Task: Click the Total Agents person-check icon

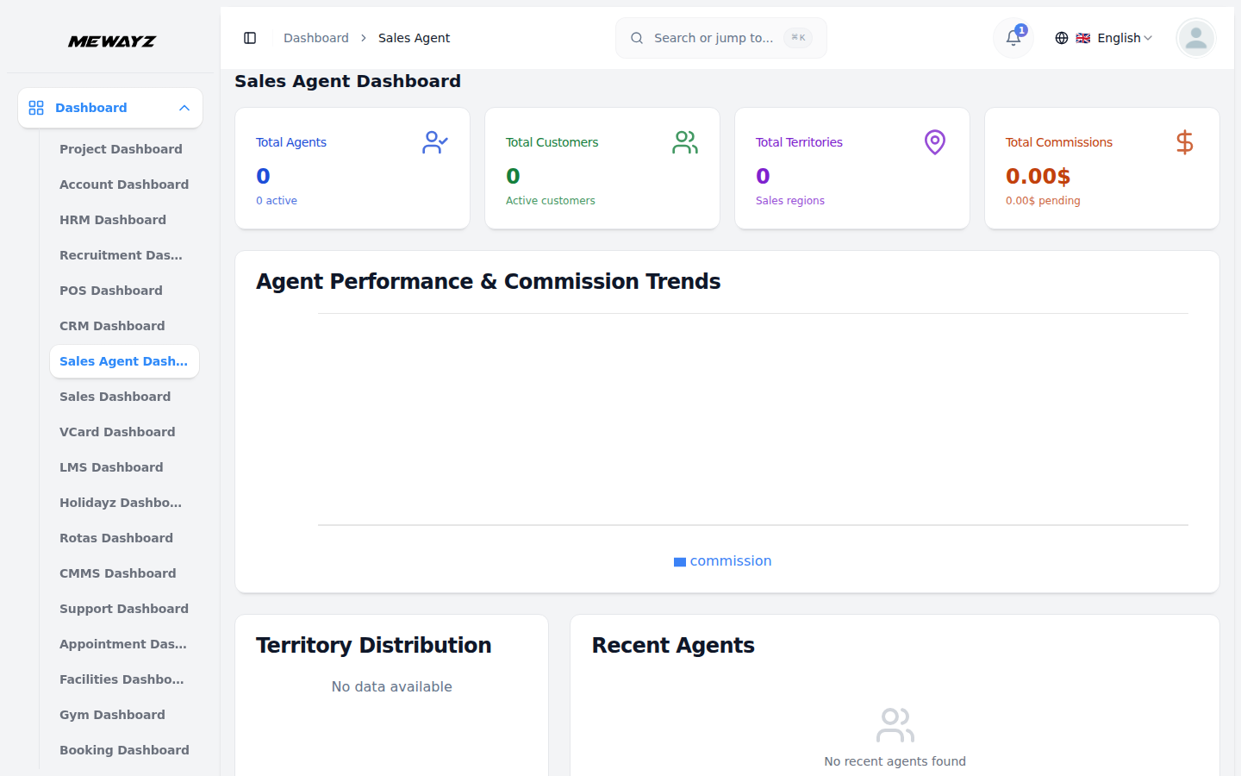Action: click(434, 142)
